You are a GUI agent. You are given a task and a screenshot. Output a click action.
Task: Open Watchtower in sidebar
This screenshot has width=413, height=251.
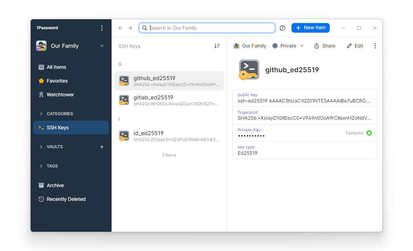click(71, 95)
